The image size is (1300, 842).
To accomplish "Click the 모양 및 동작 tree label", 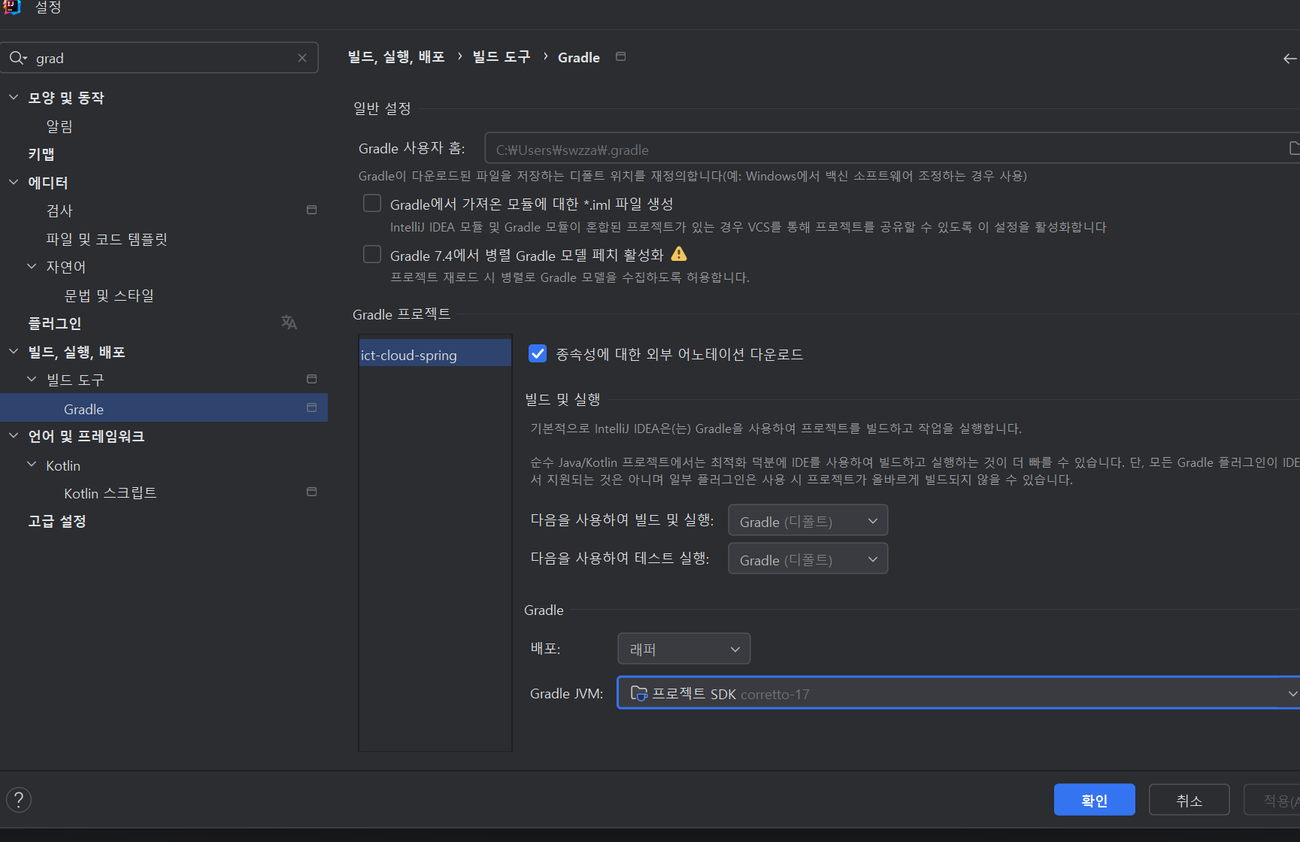I will pyautogui.click(x=66, y=98).
